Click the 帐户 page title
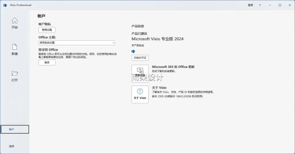This screenshot has width=295, height=154. point(41,16)
